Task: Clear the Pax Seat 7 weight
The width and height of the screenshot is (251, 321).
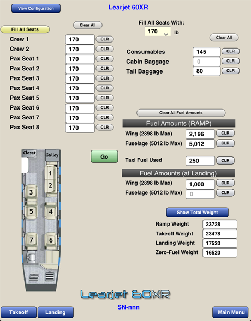Action: point(105,118)
